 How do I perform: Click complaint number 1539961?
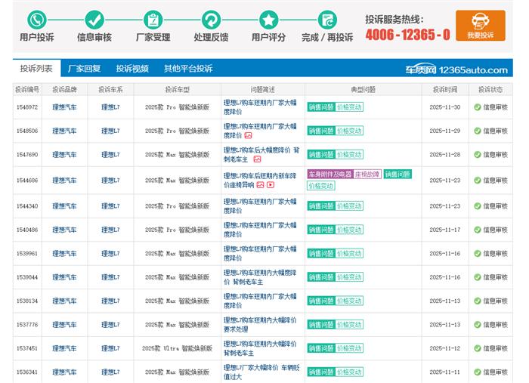tap(27, 254)
